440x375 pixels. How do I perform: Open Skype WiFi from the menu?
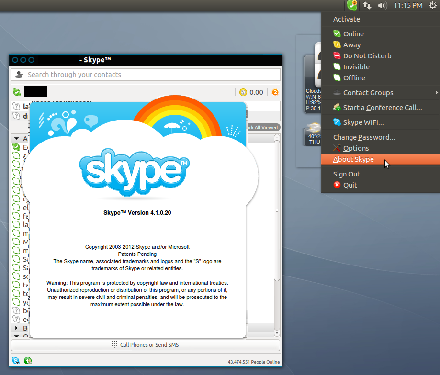(380, 122)
